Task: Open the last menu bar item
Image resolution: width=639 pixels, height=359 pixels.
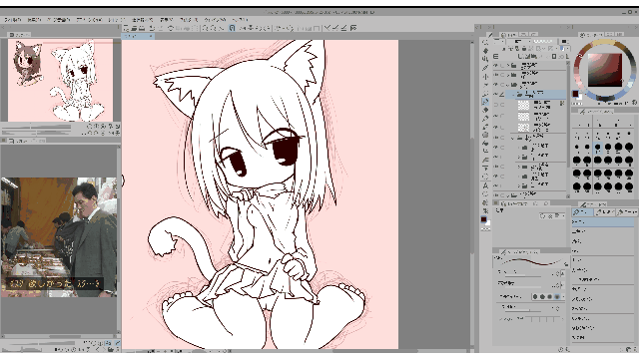Action: [240, 20]
